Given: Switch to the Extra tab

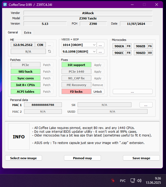Looking at the screenshot, I should click(28, 33).
